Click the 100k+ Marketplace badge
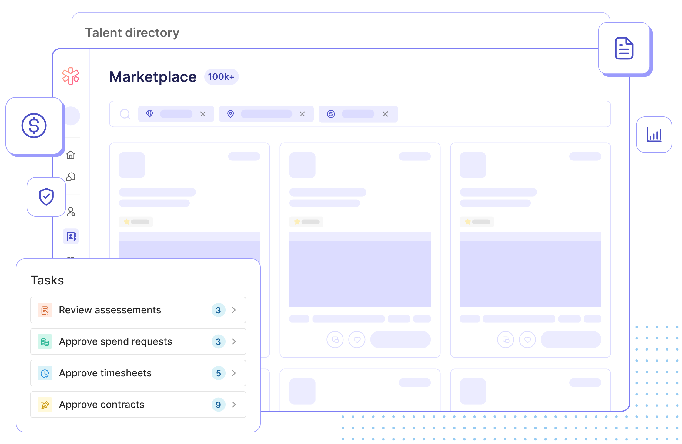Image resolution: width=682 pixels, height=444 pixels. click(221, 77)
